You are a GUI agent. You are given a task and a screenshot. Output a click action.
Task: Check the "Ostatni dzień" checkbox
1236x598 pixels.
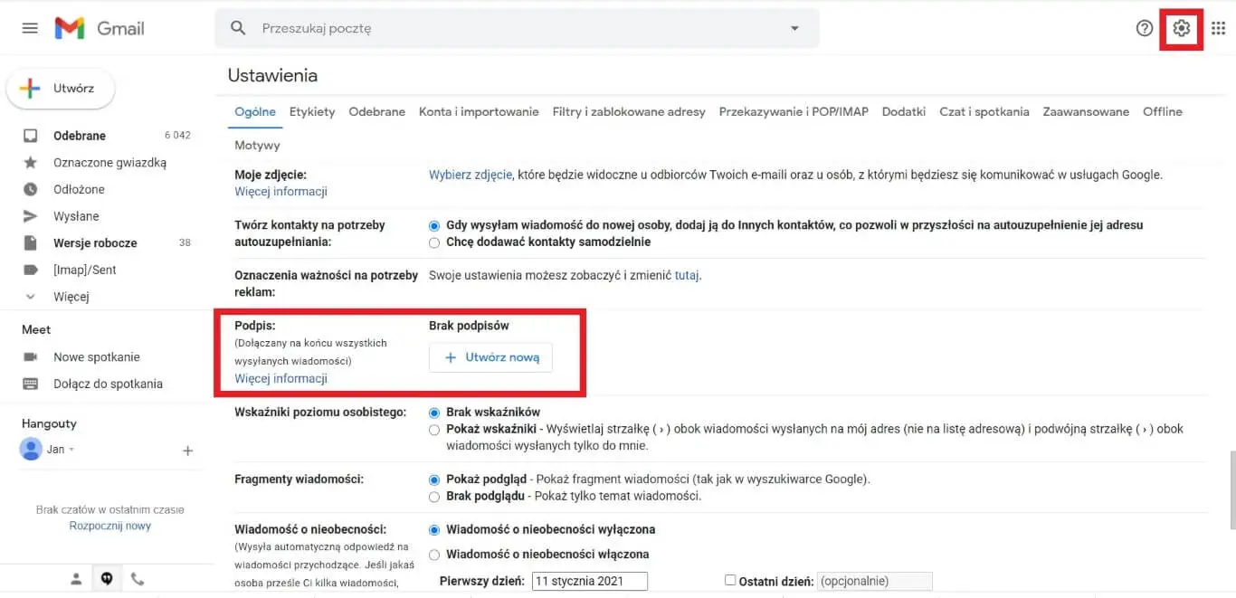(x=730, y=581)
